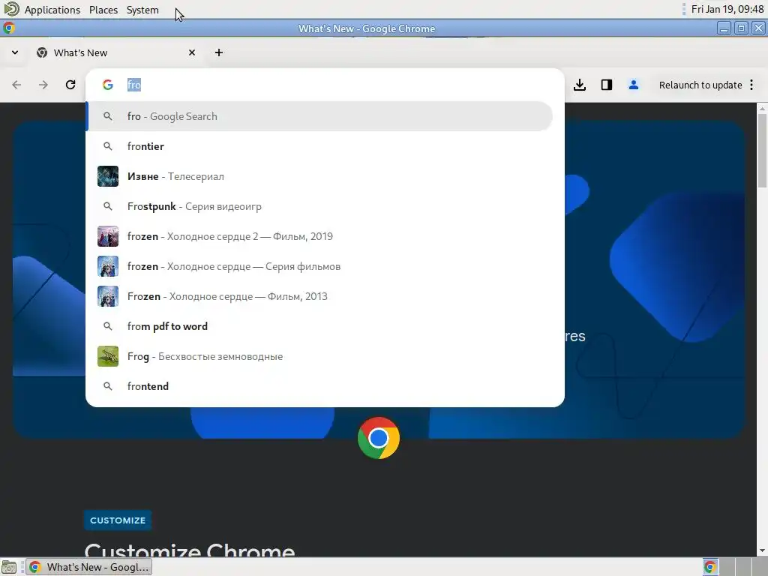The width and height of the screenshot is (768, 576).
Task: Choose 'from pdf to word' suggestion
Action: (x=319, y=326)
